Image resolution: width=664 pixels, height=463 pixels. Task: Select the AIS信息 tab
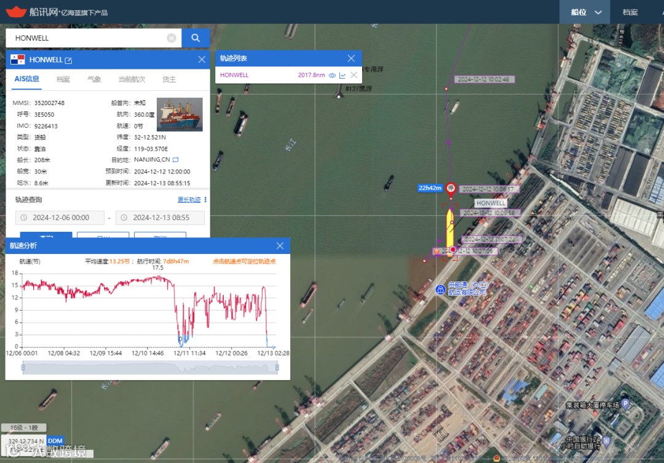click(x=26, y=79)
